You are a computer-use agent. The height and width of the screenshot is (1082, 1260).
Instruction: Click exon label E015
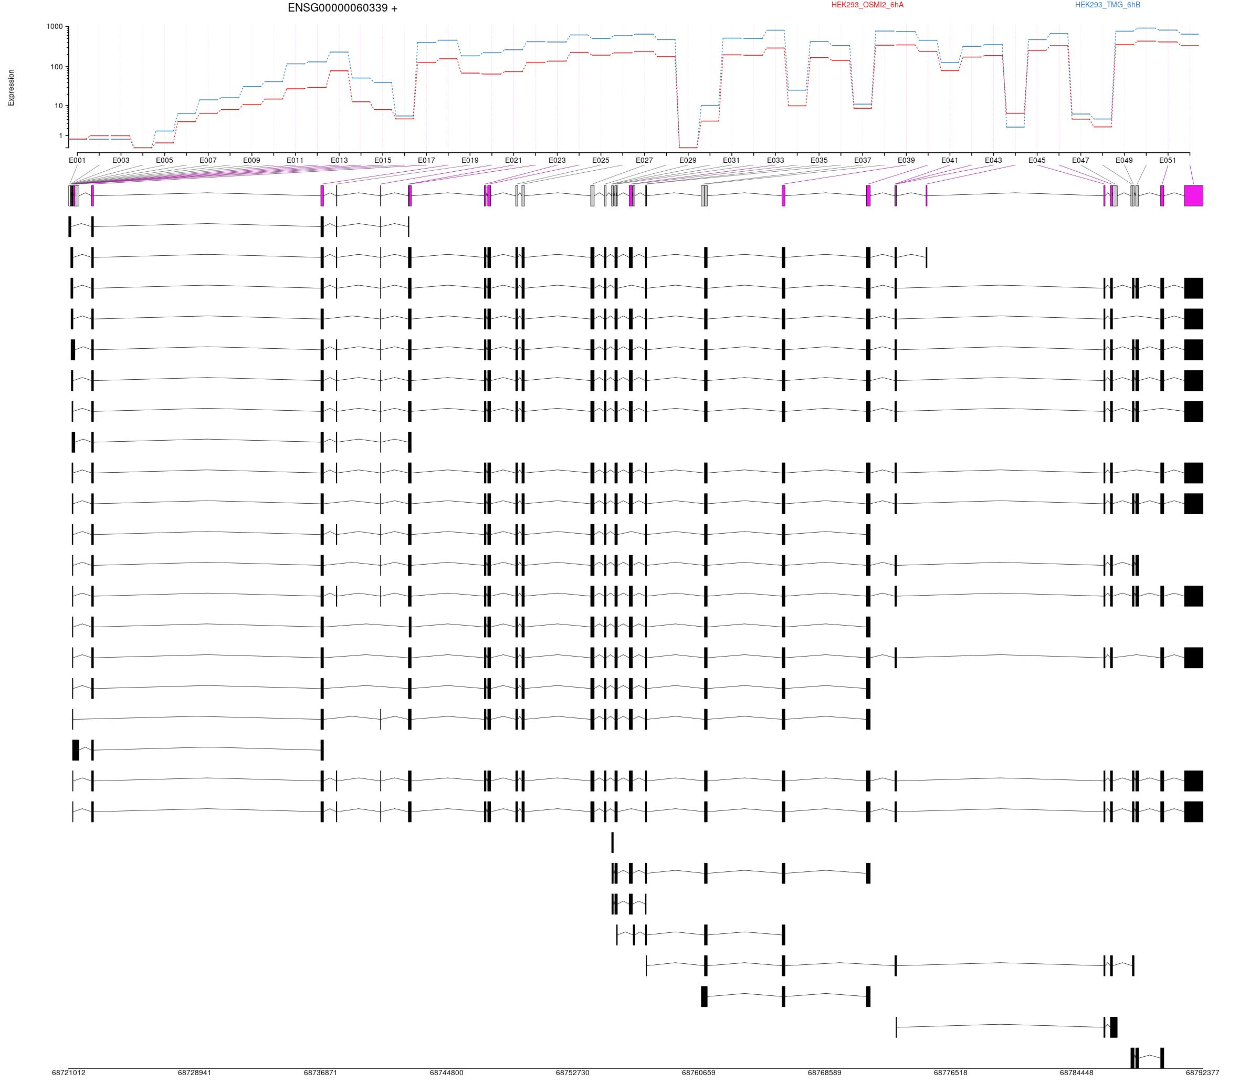click(x=383, y=161)
